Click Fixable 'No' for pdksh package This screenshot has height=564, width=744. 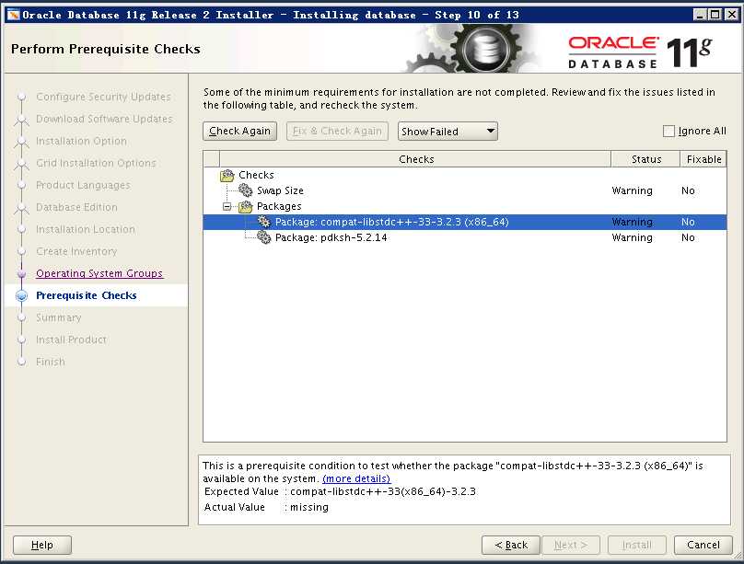(x=688, y=237)
